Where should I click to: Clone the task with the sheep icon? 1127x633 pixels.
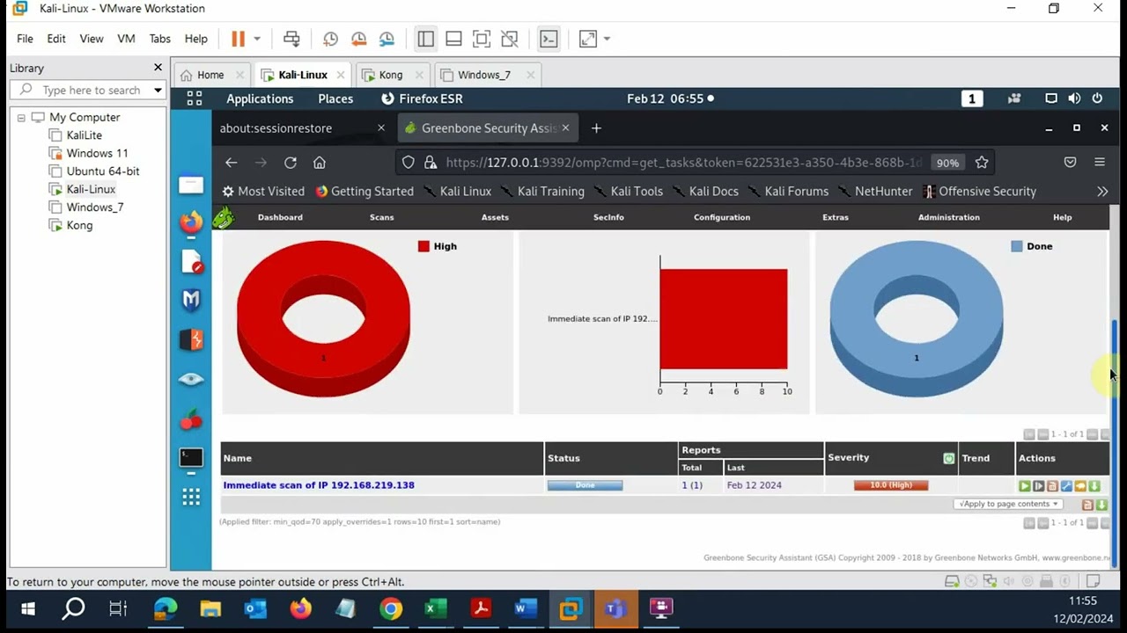click(x=1080, y=485)
